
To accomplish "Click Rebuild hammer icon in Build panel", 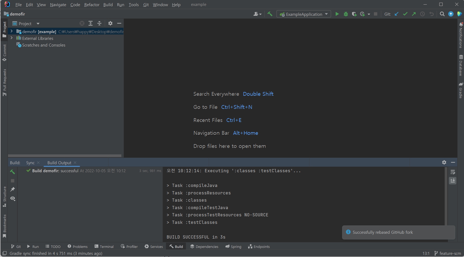I will tap(12, 172).
